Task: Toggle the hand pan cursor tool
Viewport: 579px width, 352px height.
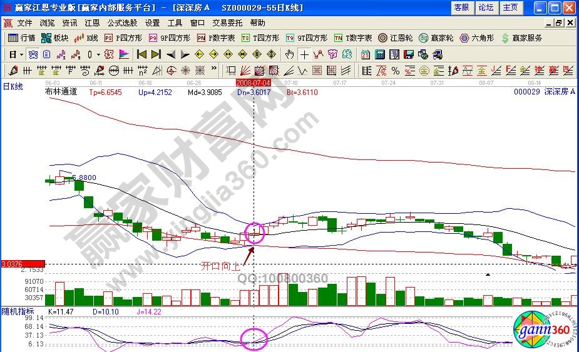Action: click(289, 54)
